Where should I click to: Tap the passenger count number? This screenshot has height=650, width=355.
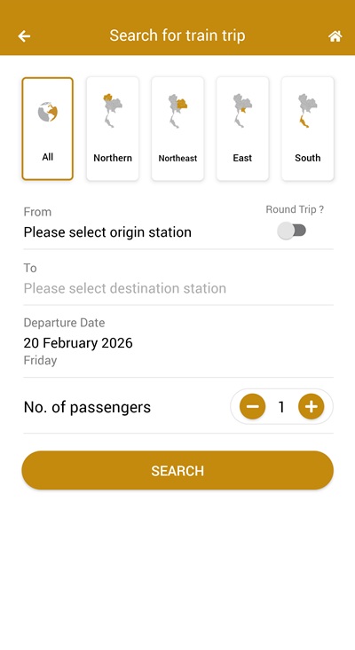pyautogui.click(x=281, y=407)
